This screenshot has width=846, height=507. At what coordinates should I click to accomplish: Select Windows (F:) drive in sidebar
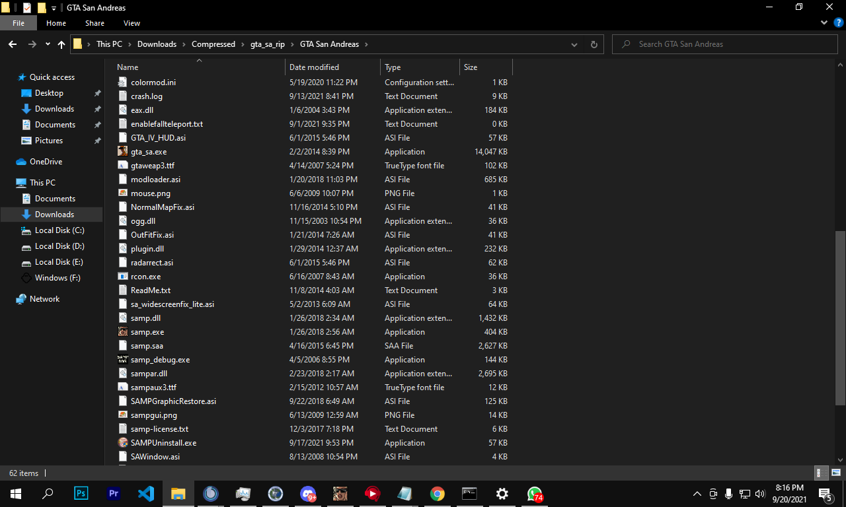coord(58,278)
